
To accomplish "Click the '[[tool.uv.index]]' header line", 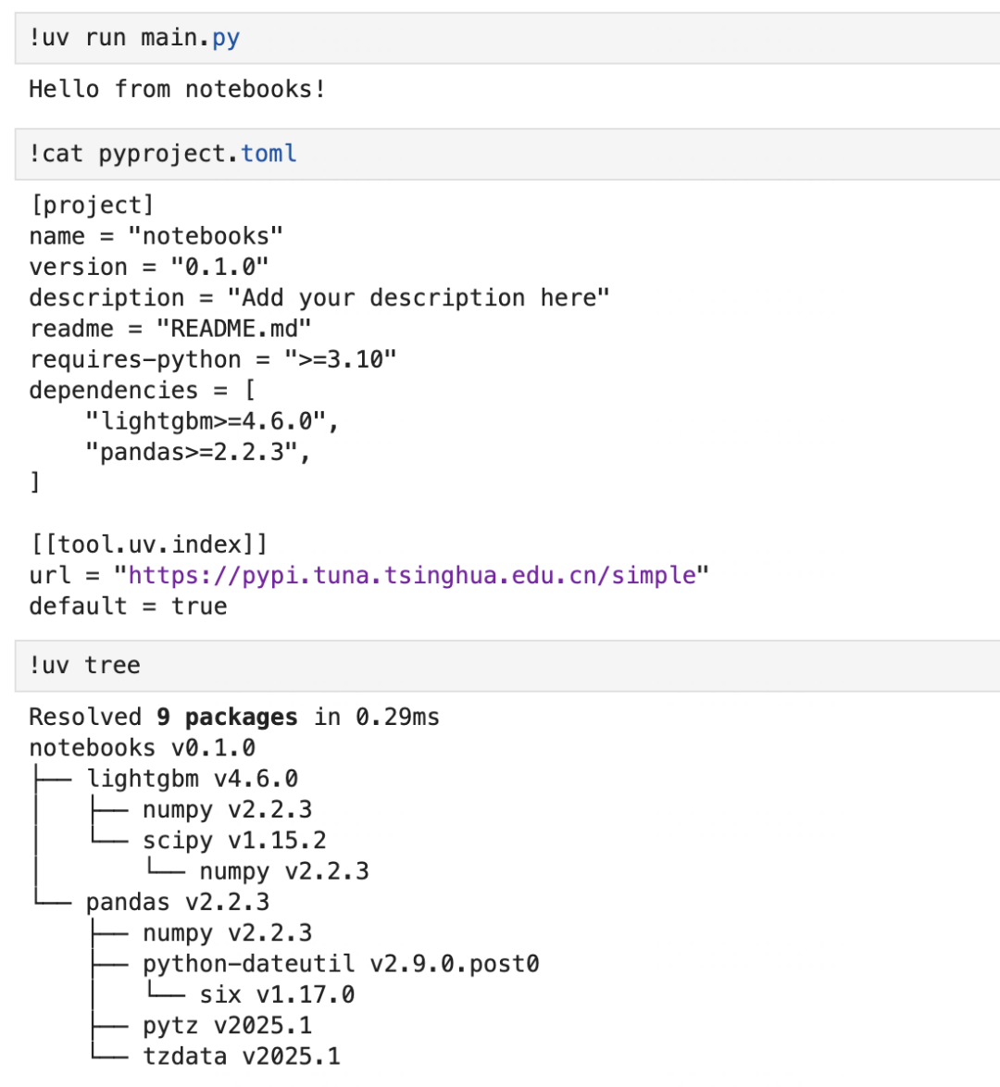I will pos(148,544).
